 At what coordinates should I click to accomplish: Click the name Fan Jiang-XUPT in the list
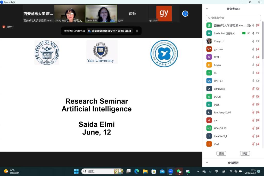pos(222,113)
